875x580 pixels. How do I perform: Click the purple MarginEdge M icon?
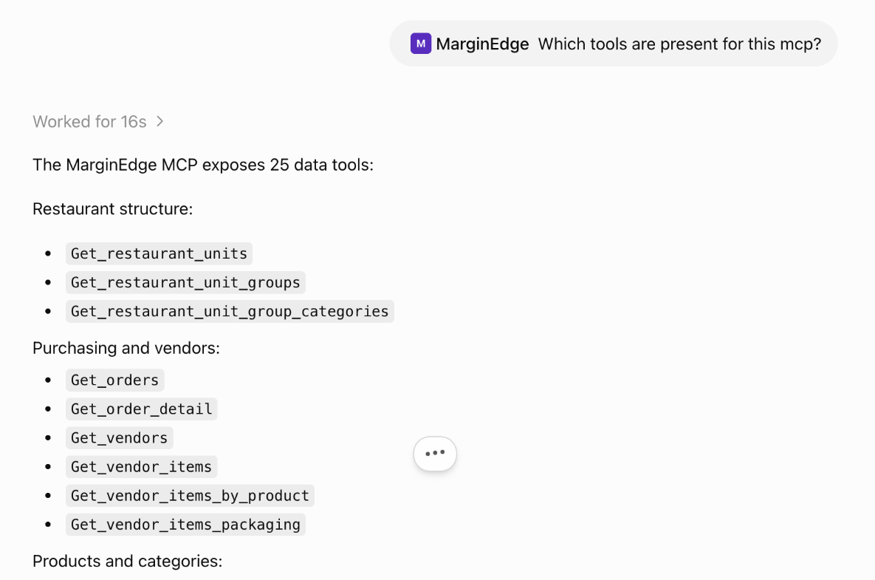[420, 44]
